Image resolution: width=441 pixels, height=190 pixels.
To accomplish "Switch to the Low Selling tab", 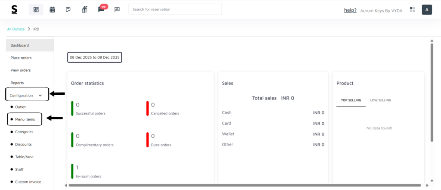I will 380,100.
